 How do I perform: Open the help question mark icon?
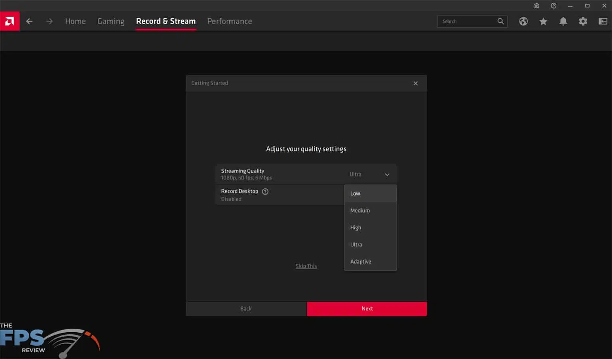coord(553,6)
